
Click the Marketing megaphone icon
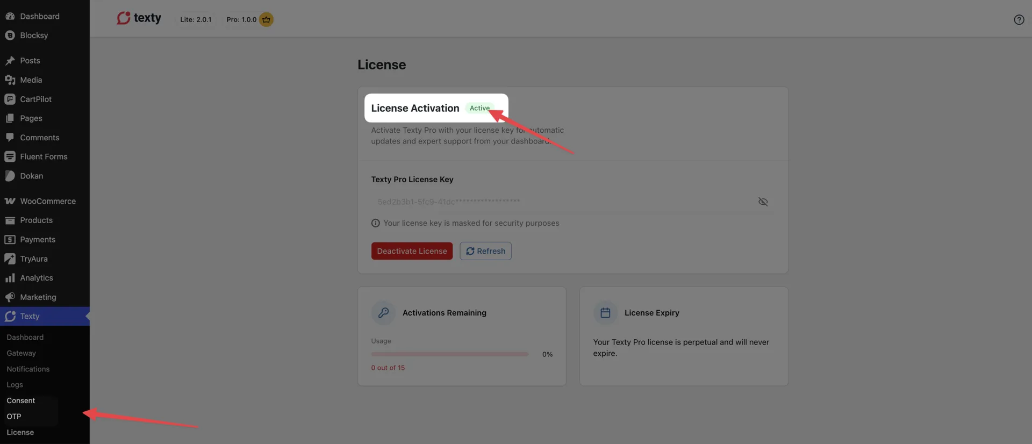click(x=10, y=297)
